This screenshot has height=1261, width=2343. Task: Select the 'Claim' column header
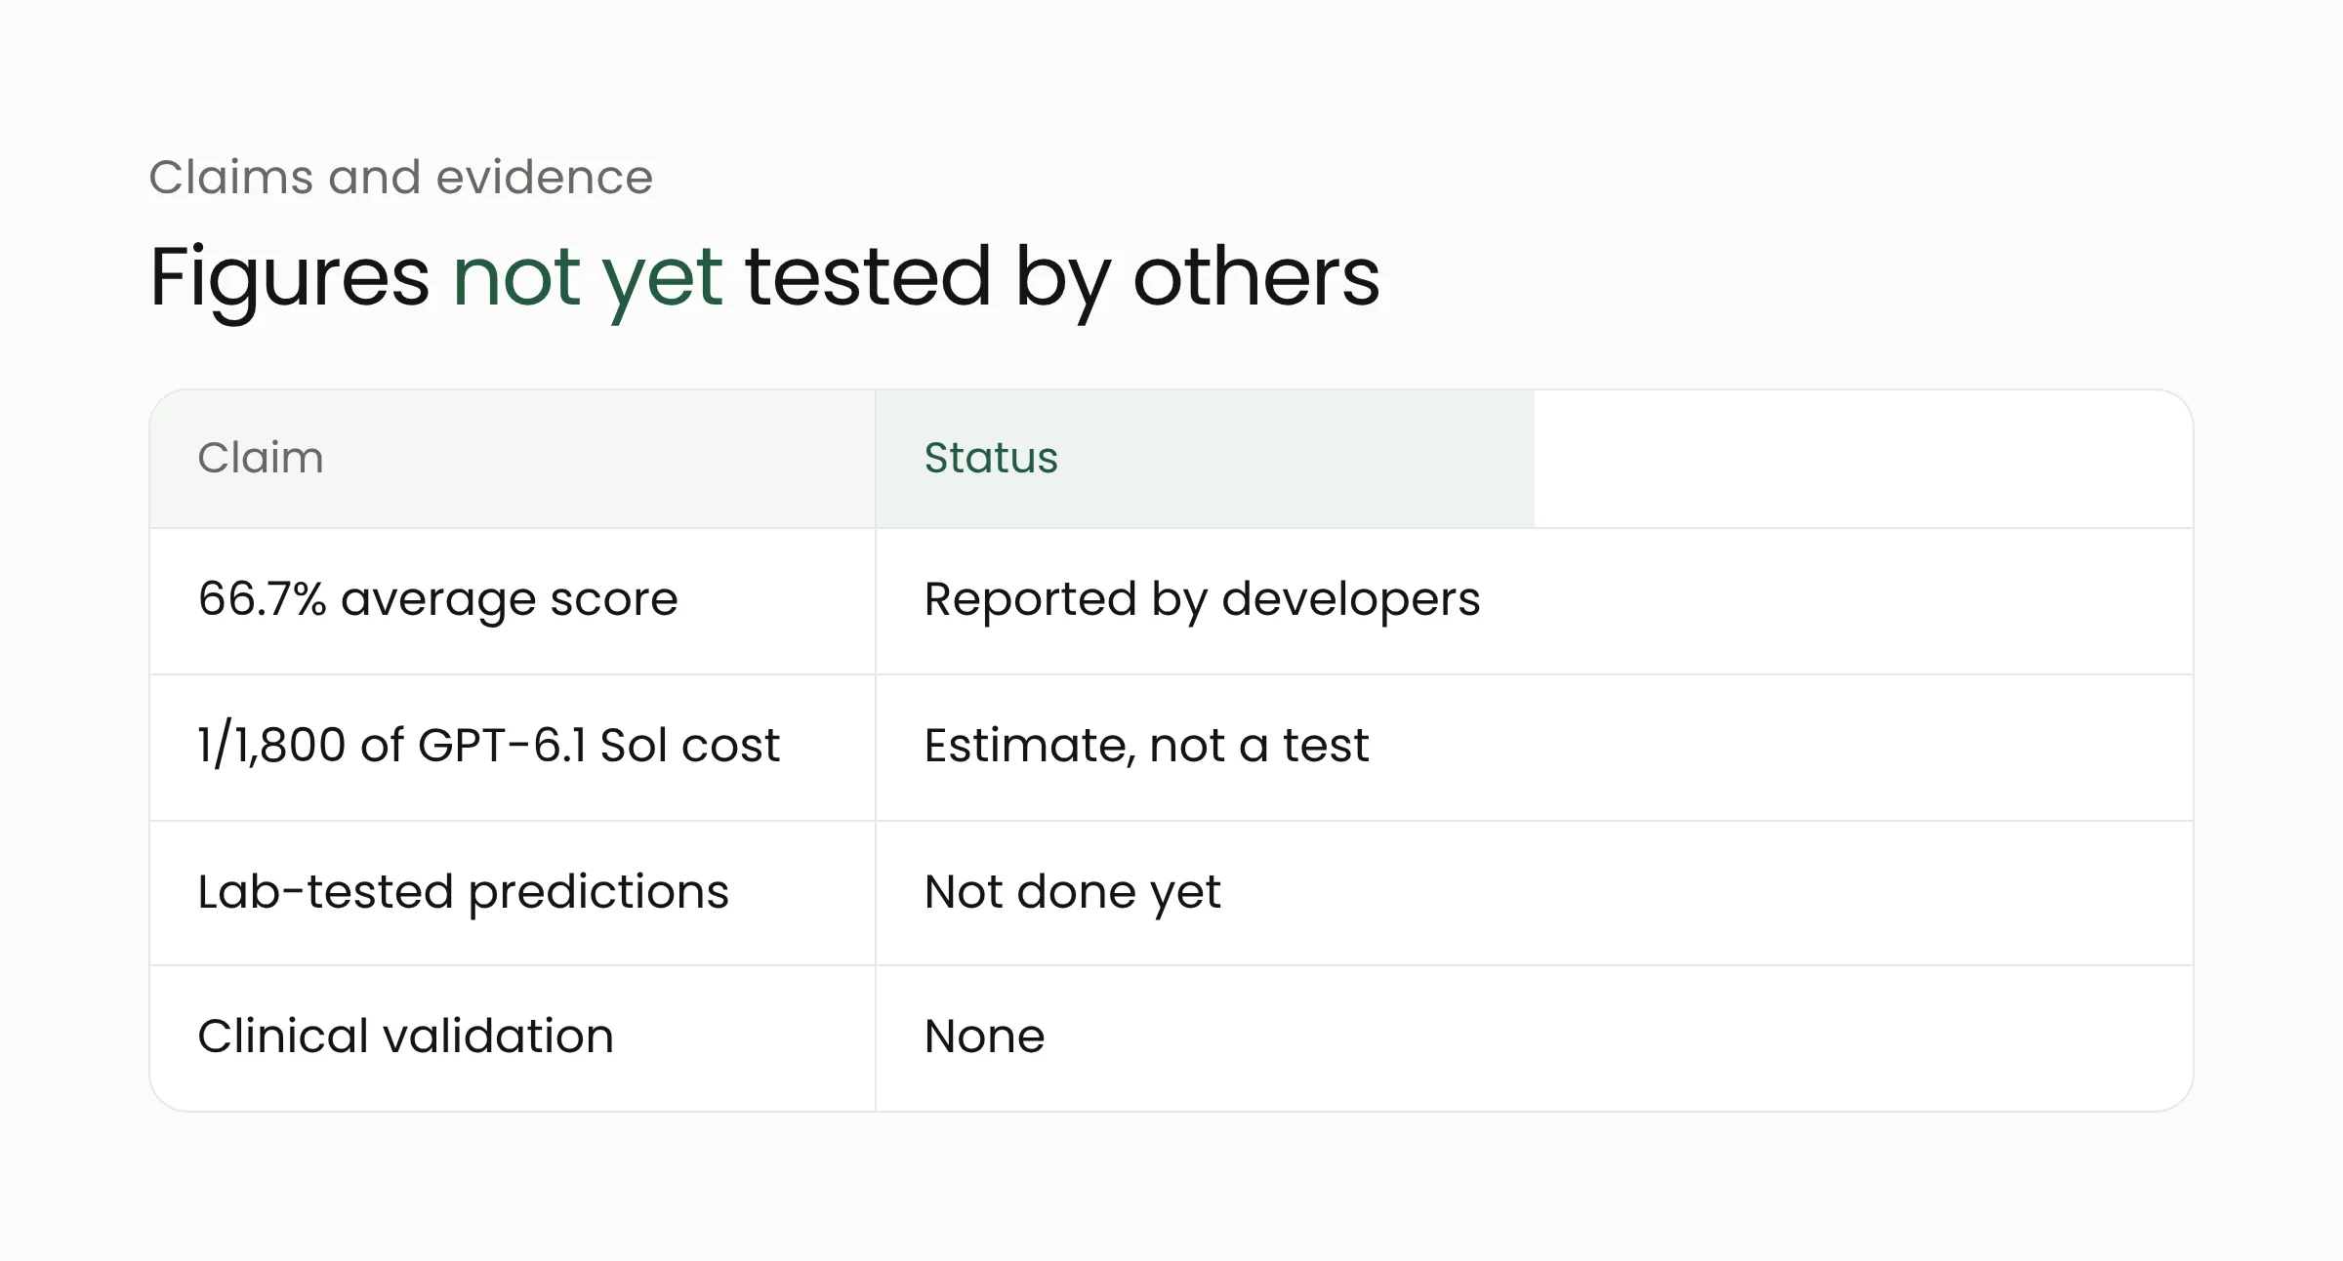coord(513,459)
